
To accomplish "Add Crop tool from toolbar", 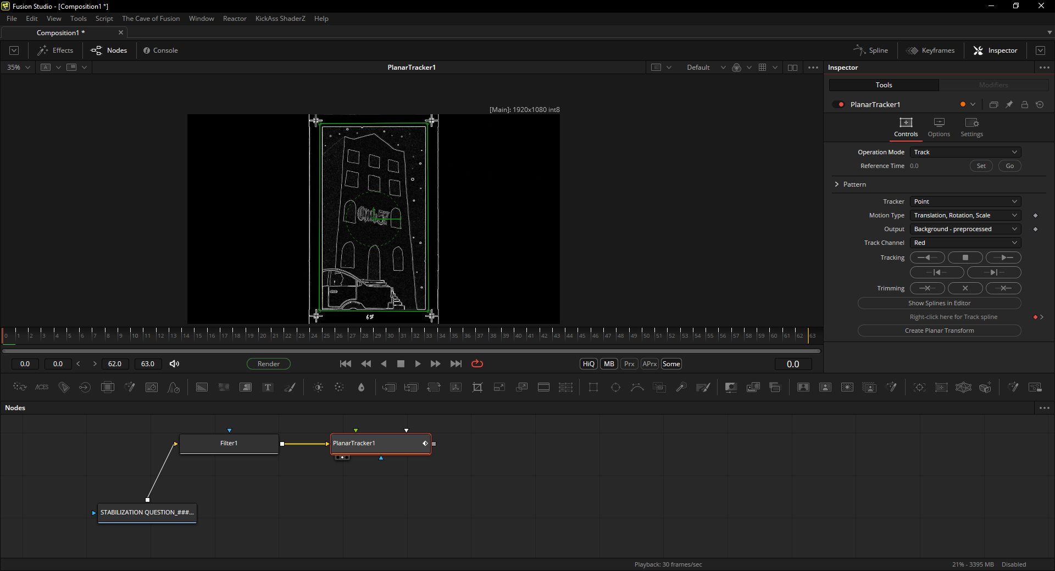I will click(477, 388).
